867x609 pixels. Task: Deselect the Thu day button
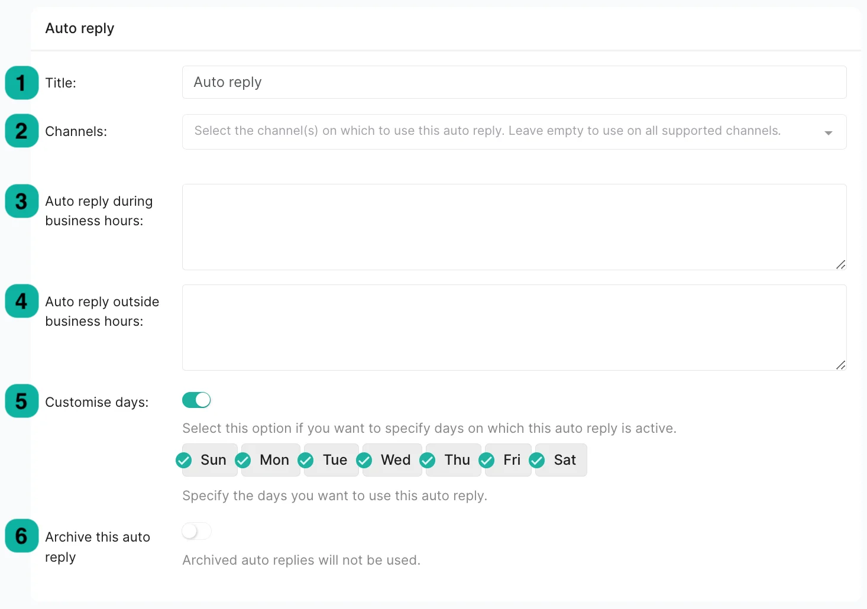tap(452, 459)
